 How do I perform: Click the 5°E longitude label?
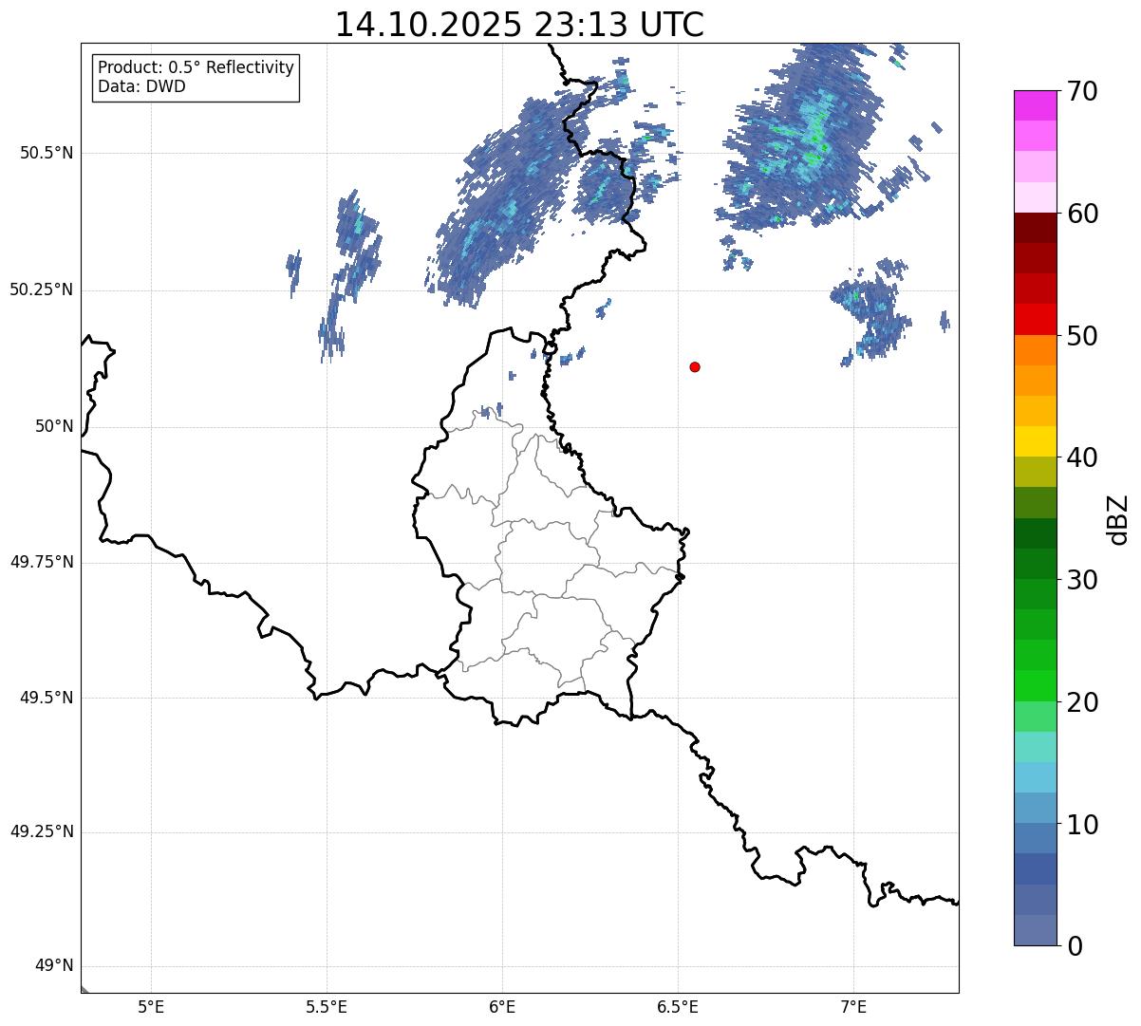click(151, 1007)
